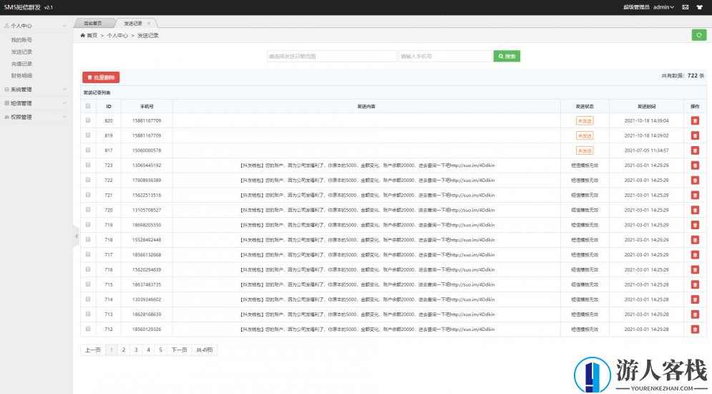Image resolution: width=712 pixels, height=394 pixels.
Task: Open 充值记录 in the sidebar
Action: coord(21,64)
